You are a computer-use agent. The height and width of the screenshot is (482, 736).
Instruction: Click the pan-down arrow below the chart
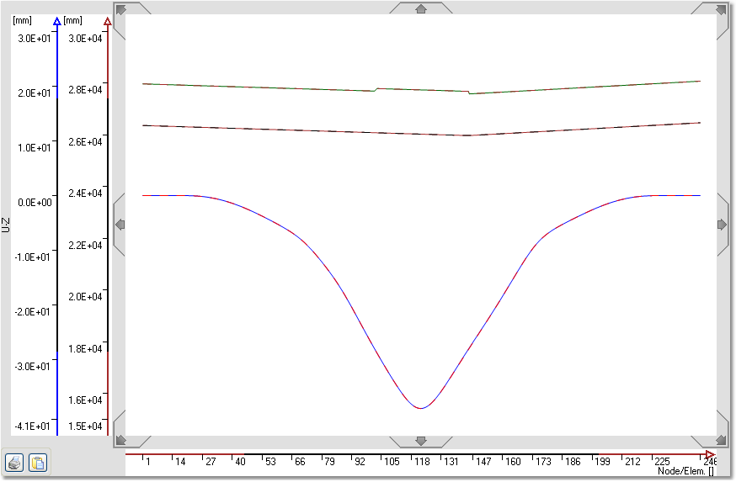(421, 441)
